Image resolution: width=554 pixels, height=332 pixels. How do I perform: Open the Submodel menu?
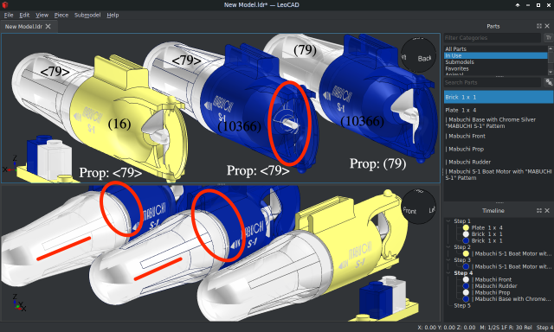(x=87, y=16)
